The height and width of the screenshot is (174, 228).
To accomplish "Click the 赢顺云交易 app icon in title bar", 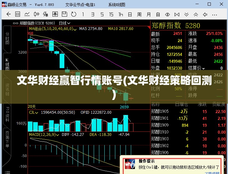I will click(4, 4).
